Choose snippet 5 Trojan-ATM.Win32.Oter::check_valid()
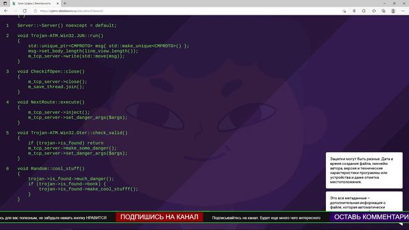 [72, 133]
